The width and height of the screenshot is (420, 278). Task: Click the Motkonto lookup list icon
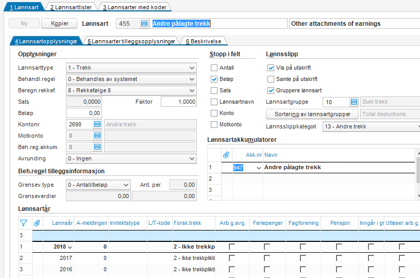pyautogui.click(x=97, y=136)
